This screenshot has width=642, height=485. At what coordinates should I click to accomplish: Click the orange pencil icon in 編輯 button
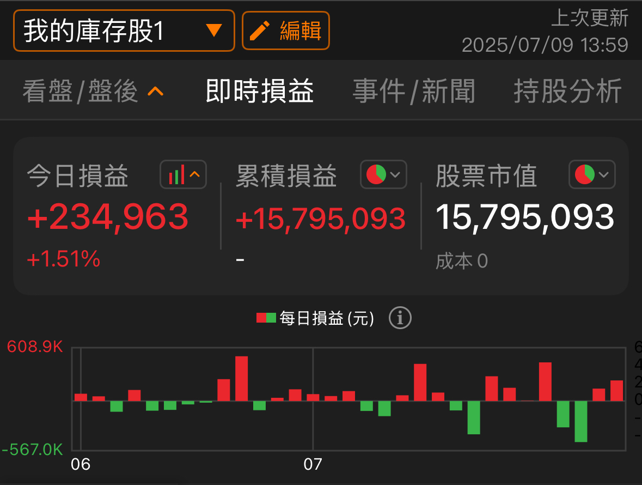click(260, 31)
